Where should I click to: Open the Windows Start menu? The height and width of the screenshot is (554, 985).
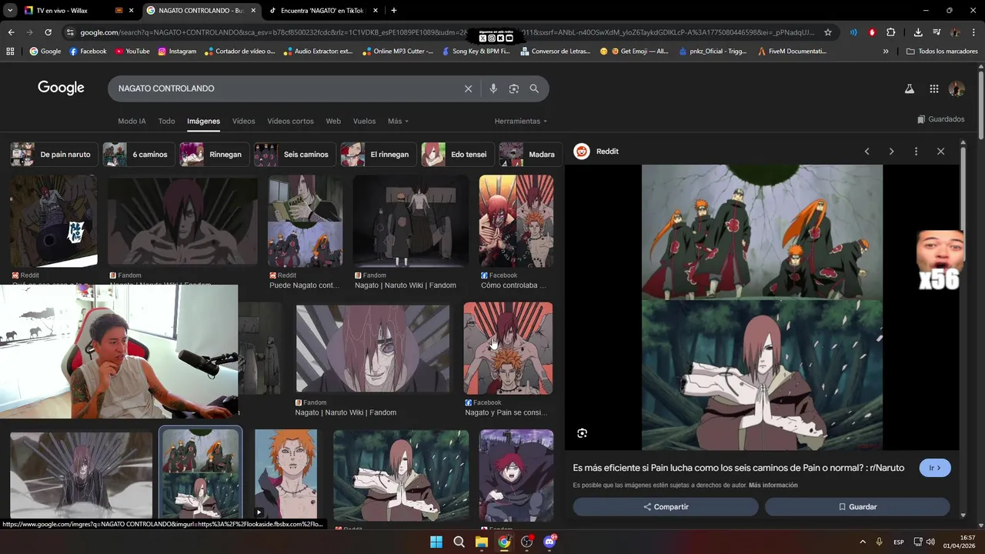(436, 542)
